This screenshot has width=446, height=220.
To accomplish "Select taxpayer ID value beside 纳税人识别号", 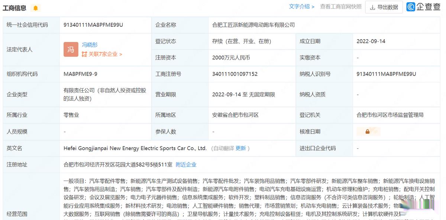I will coord(386,74).
